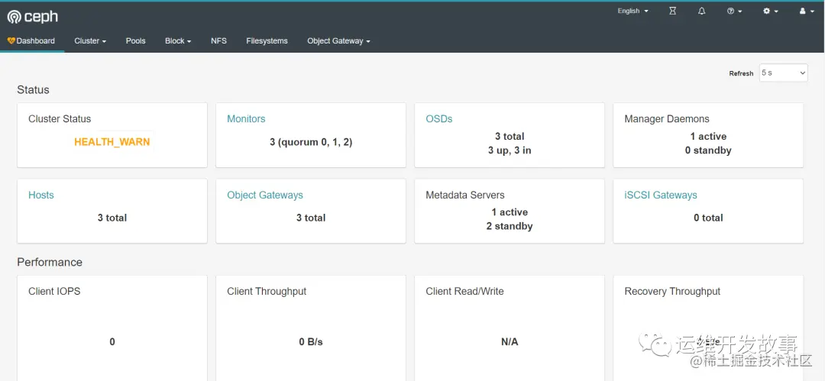
Task: Click the '0 standby' manager value
Action: pyautogui.click(x=708, y=150)
